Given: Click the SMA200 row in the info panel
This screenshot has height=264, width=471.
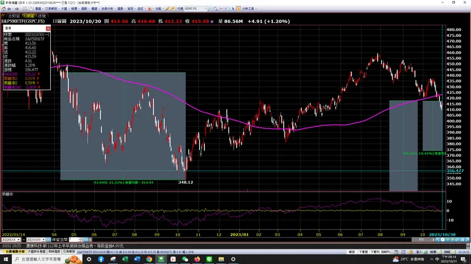Looking at the screenshot, I should pos(22,74).
